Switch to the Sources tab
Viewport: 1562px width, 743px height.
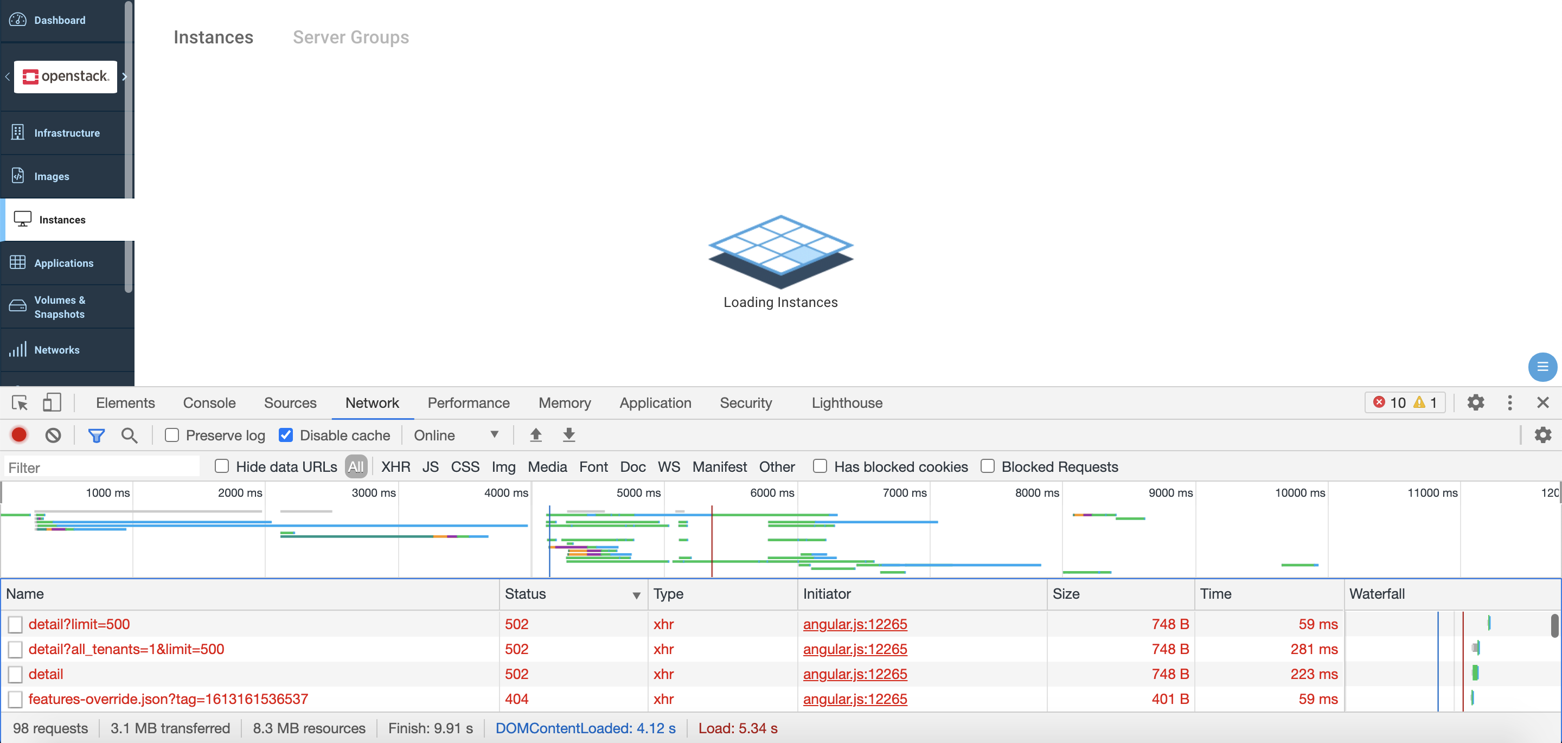[290, 403]
